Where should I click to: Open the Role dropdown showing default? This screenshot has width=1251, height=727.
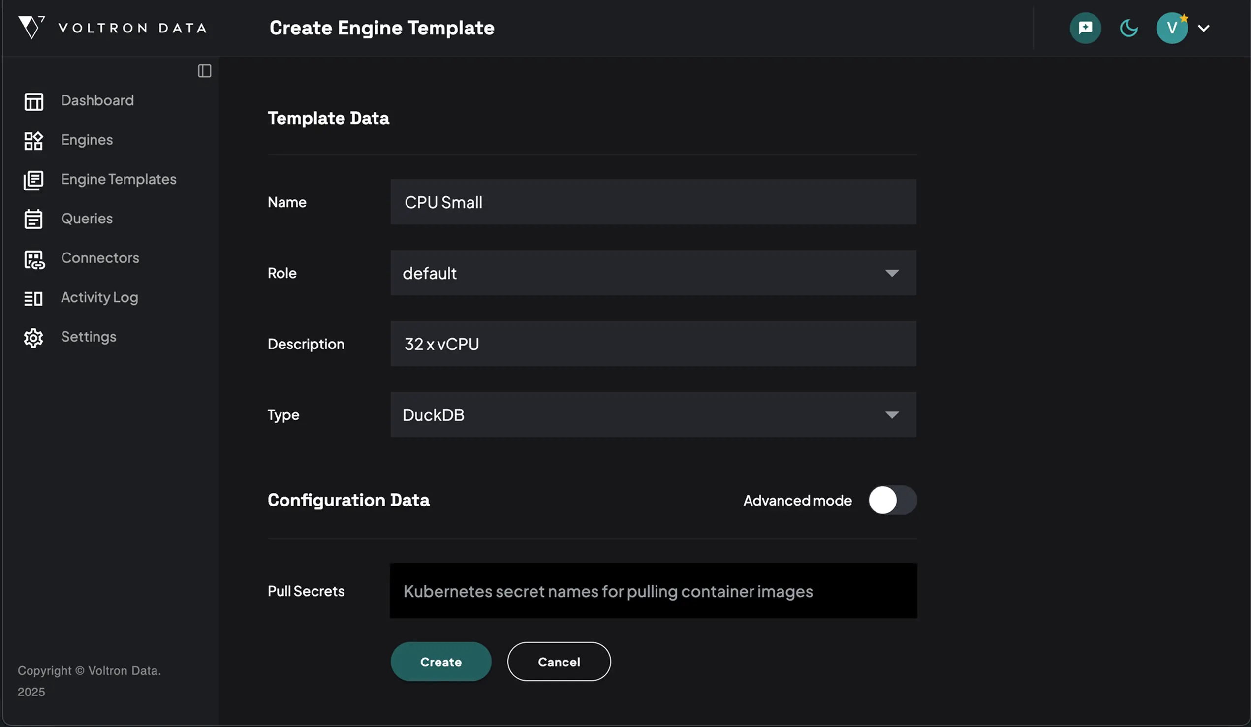point(653,273)
